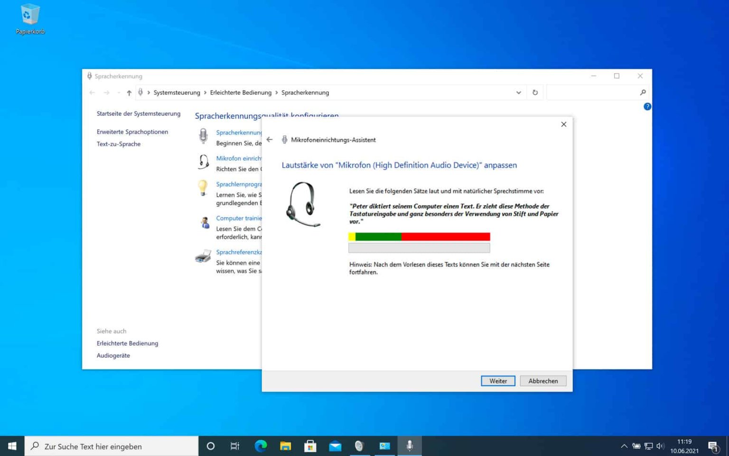729x456 pixels.
Task: Click the refresh icon beside the address bar
Action: (x=535, y=93)
